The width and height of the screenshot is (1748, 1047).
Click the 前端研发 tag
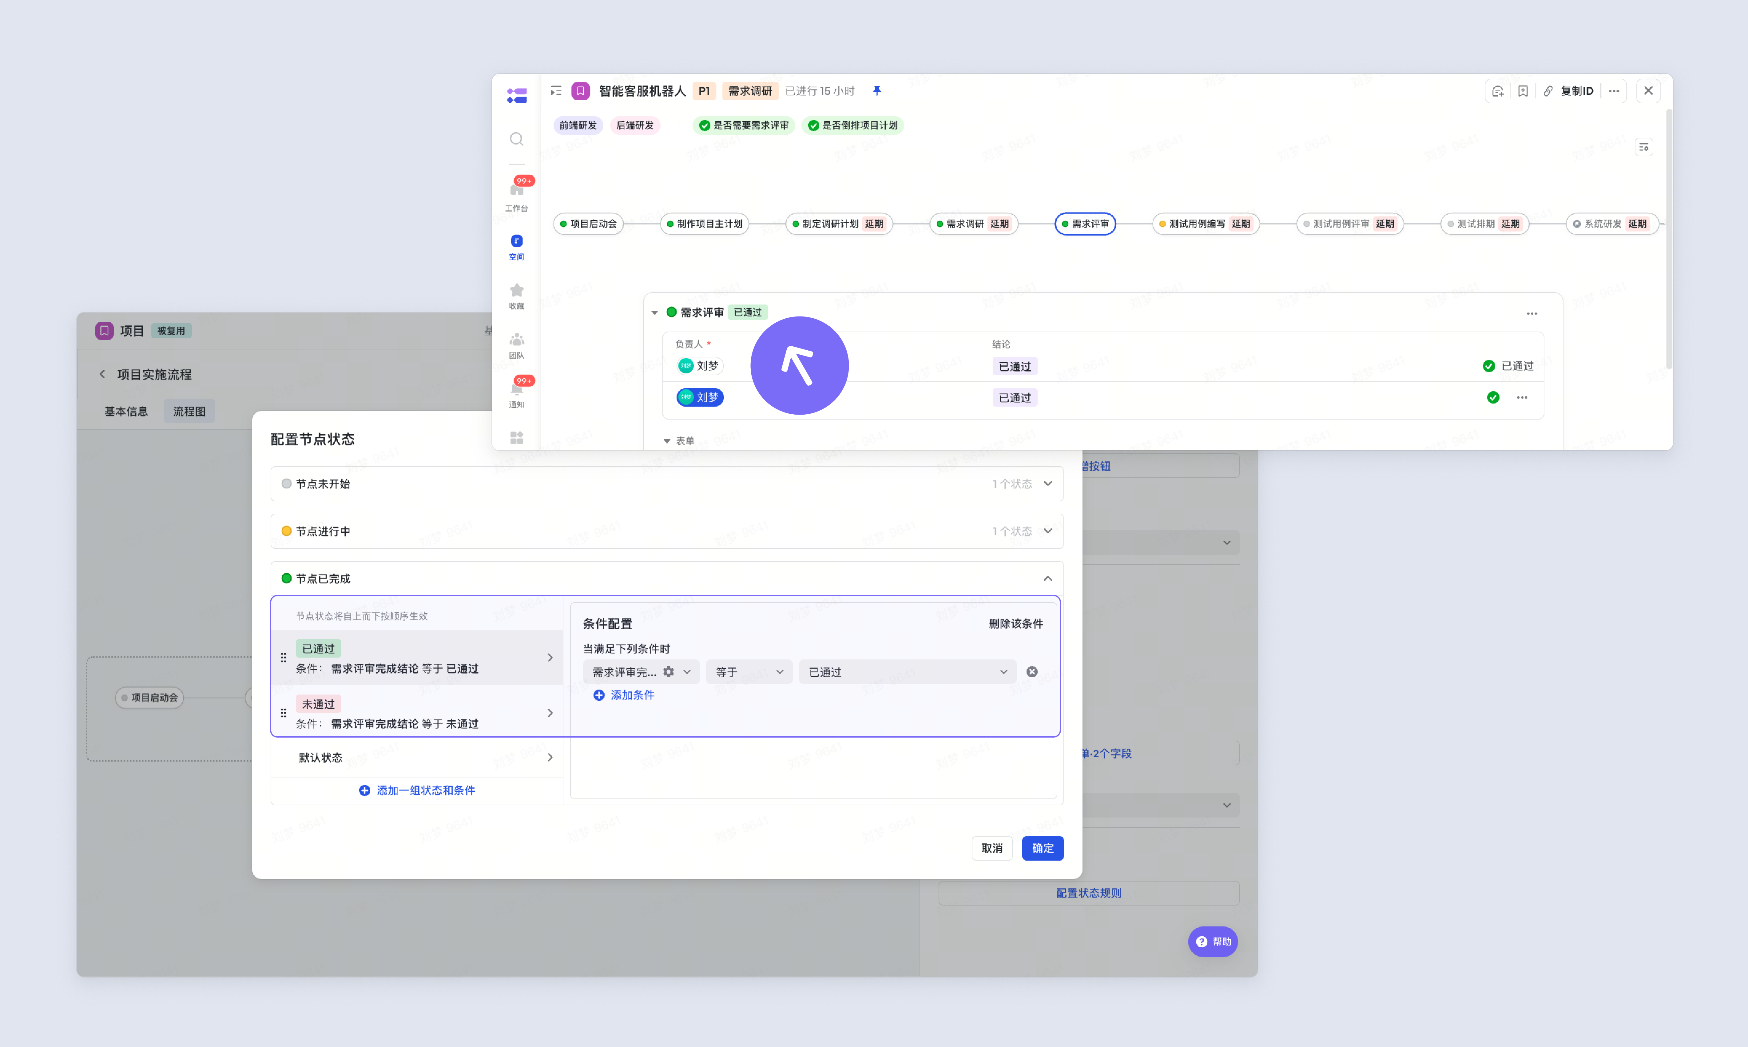coord(578,125)
